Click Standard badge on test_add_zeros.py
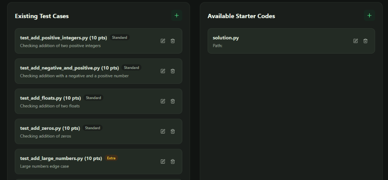The image size is (388, 180). click(x=92, y=128)
